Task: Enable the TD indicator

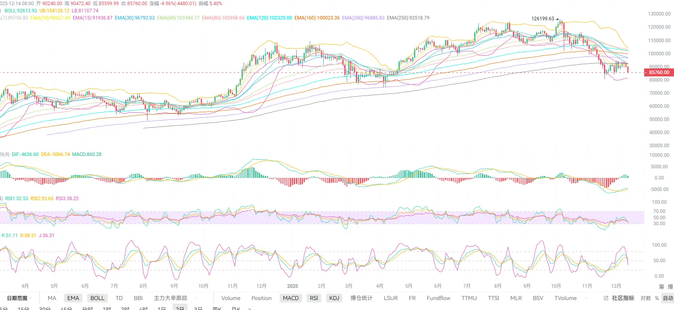Action: (x=119, y=298)
